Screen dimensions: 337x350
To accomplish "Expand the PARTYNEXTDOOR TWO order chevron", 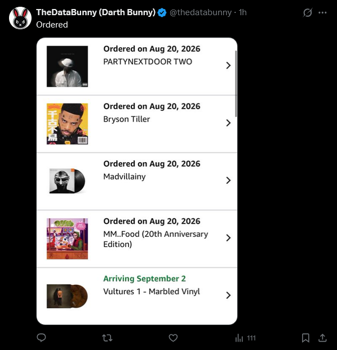I will coord(228,65).
